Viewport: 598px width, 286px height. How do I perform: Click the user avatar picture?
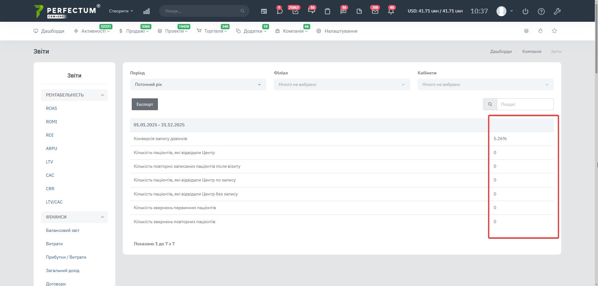pyautogui.click(x=501, y=11)
